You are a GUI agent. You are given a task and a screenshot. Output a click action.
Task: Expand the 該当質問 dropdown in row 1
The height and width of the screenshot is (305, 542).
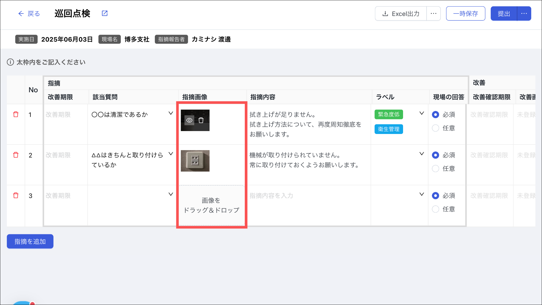coord(171,113)
